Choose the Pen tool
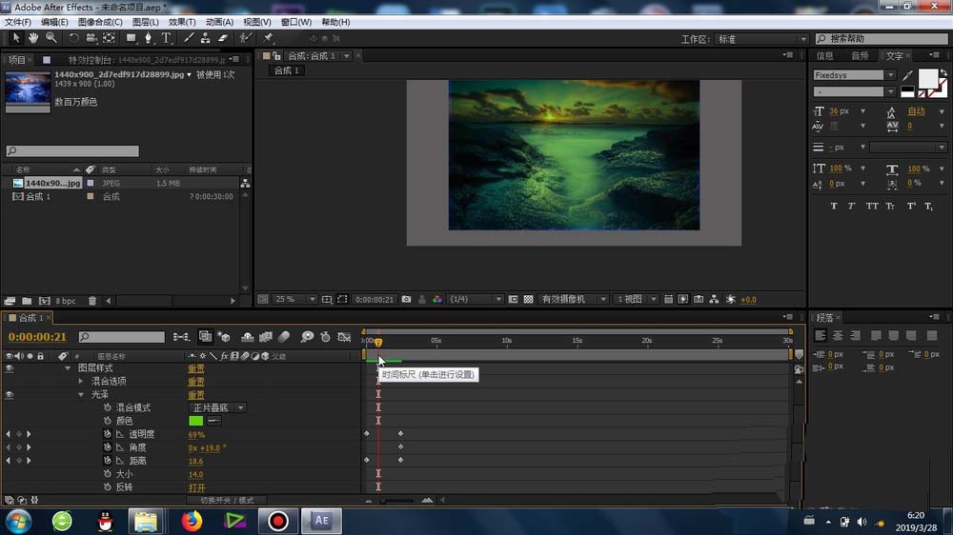953x535 pixels. point(148,38)
